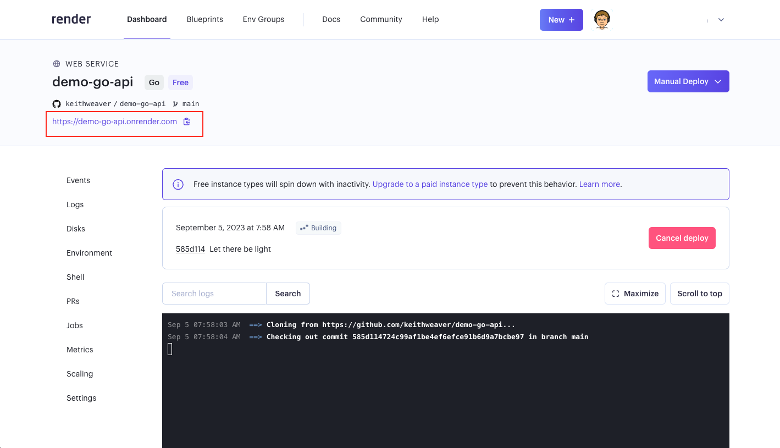Click in the Search logs field
This screenshot has width=780, height=448.
click(214, 294)
